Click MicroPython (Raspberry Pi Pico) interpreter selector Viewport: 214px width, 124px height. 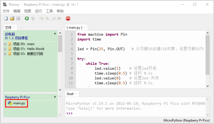pos(186,120)
